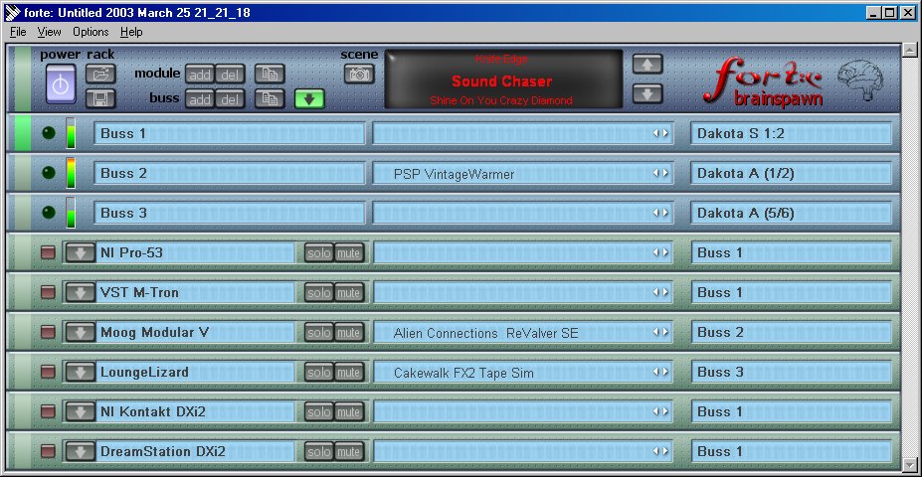Expand NI Kontakt DXi2 with down arrow
This screenshot has width=922, height=477.
point(81,411)
